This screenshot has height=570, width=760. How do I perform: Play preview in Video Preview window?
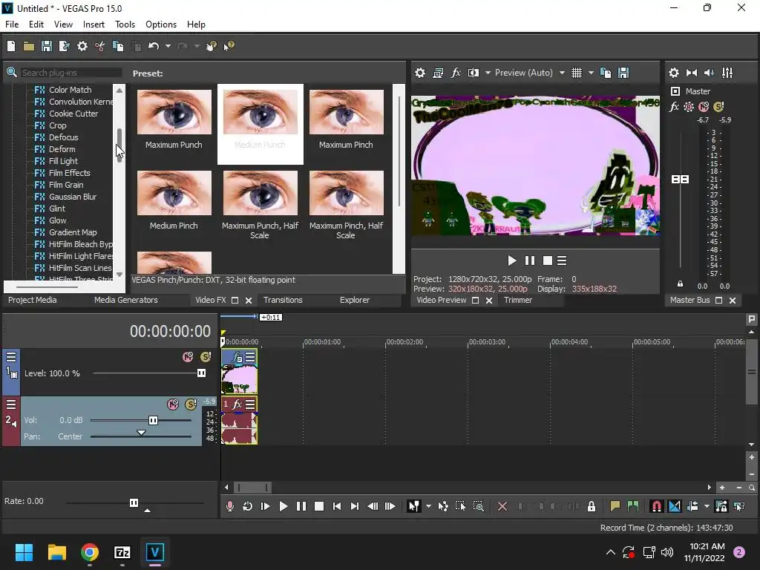coord(512,261)
